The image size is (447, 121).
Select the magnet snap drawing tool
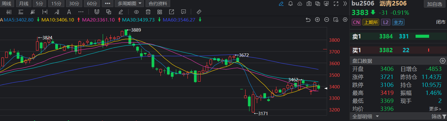point(97,12)
